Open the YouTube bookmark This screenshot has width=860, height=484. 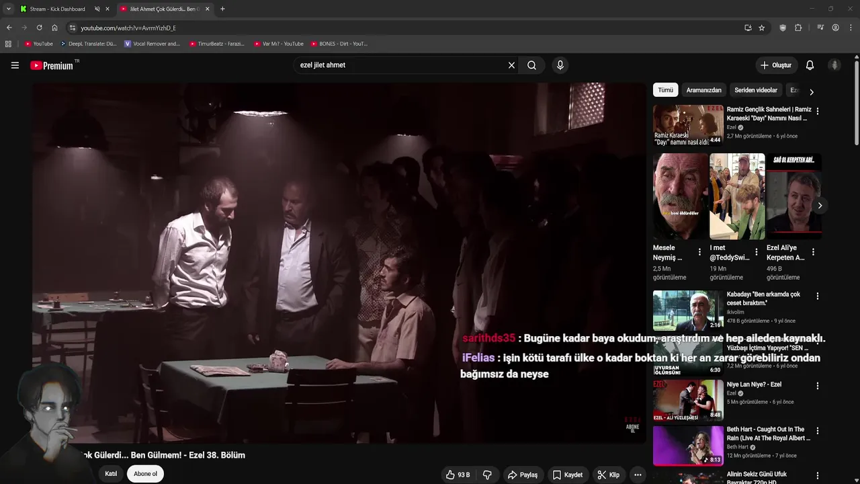[x=38, y=44]
